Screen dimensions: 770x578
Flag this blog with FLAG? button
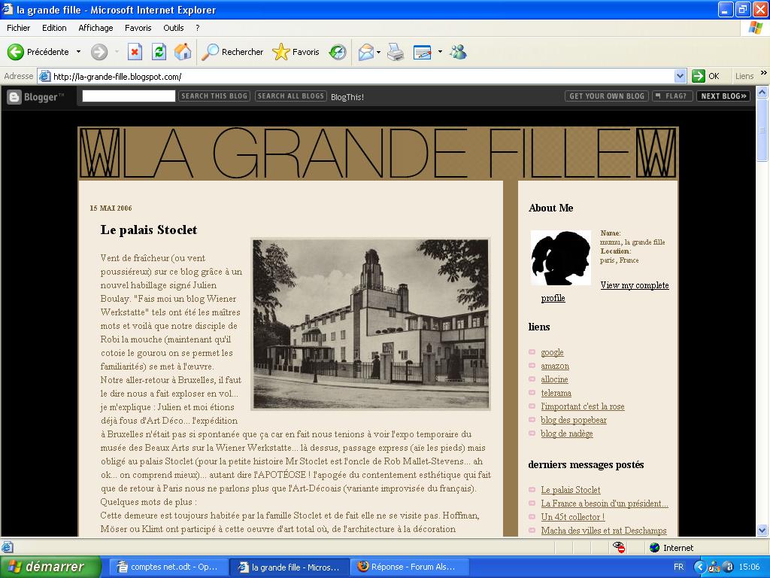pos(672,96)
